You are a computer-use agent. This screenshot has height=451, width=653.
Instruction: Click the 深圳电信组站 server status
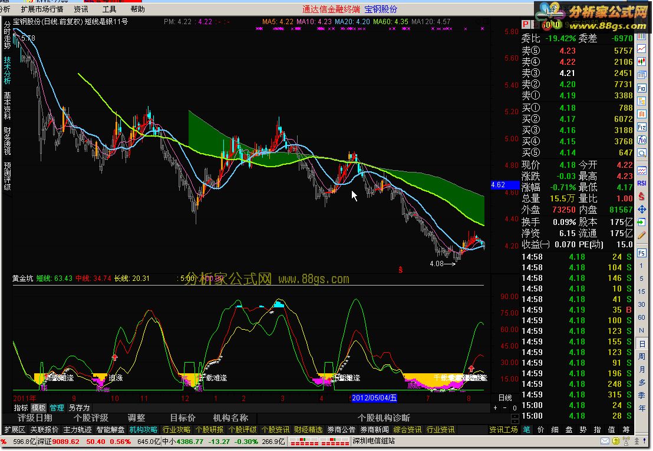pyautogui.click(x=374, y=441)
